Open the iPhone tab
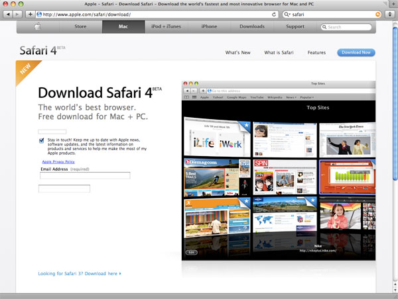 (x=209, y=26)
